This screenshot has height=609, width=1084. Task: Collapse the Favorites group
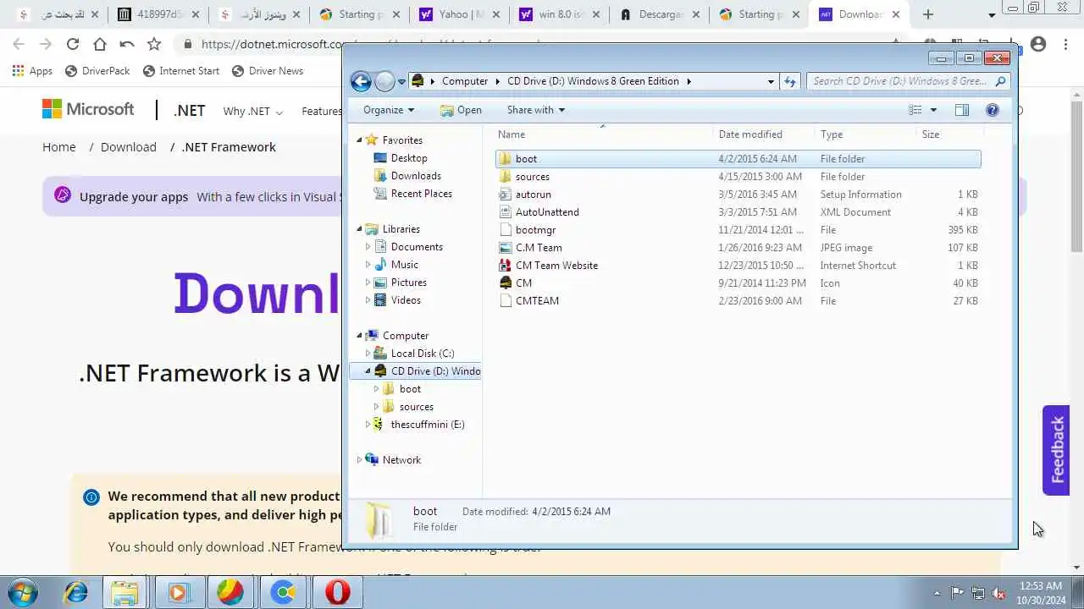pos(359,140)
